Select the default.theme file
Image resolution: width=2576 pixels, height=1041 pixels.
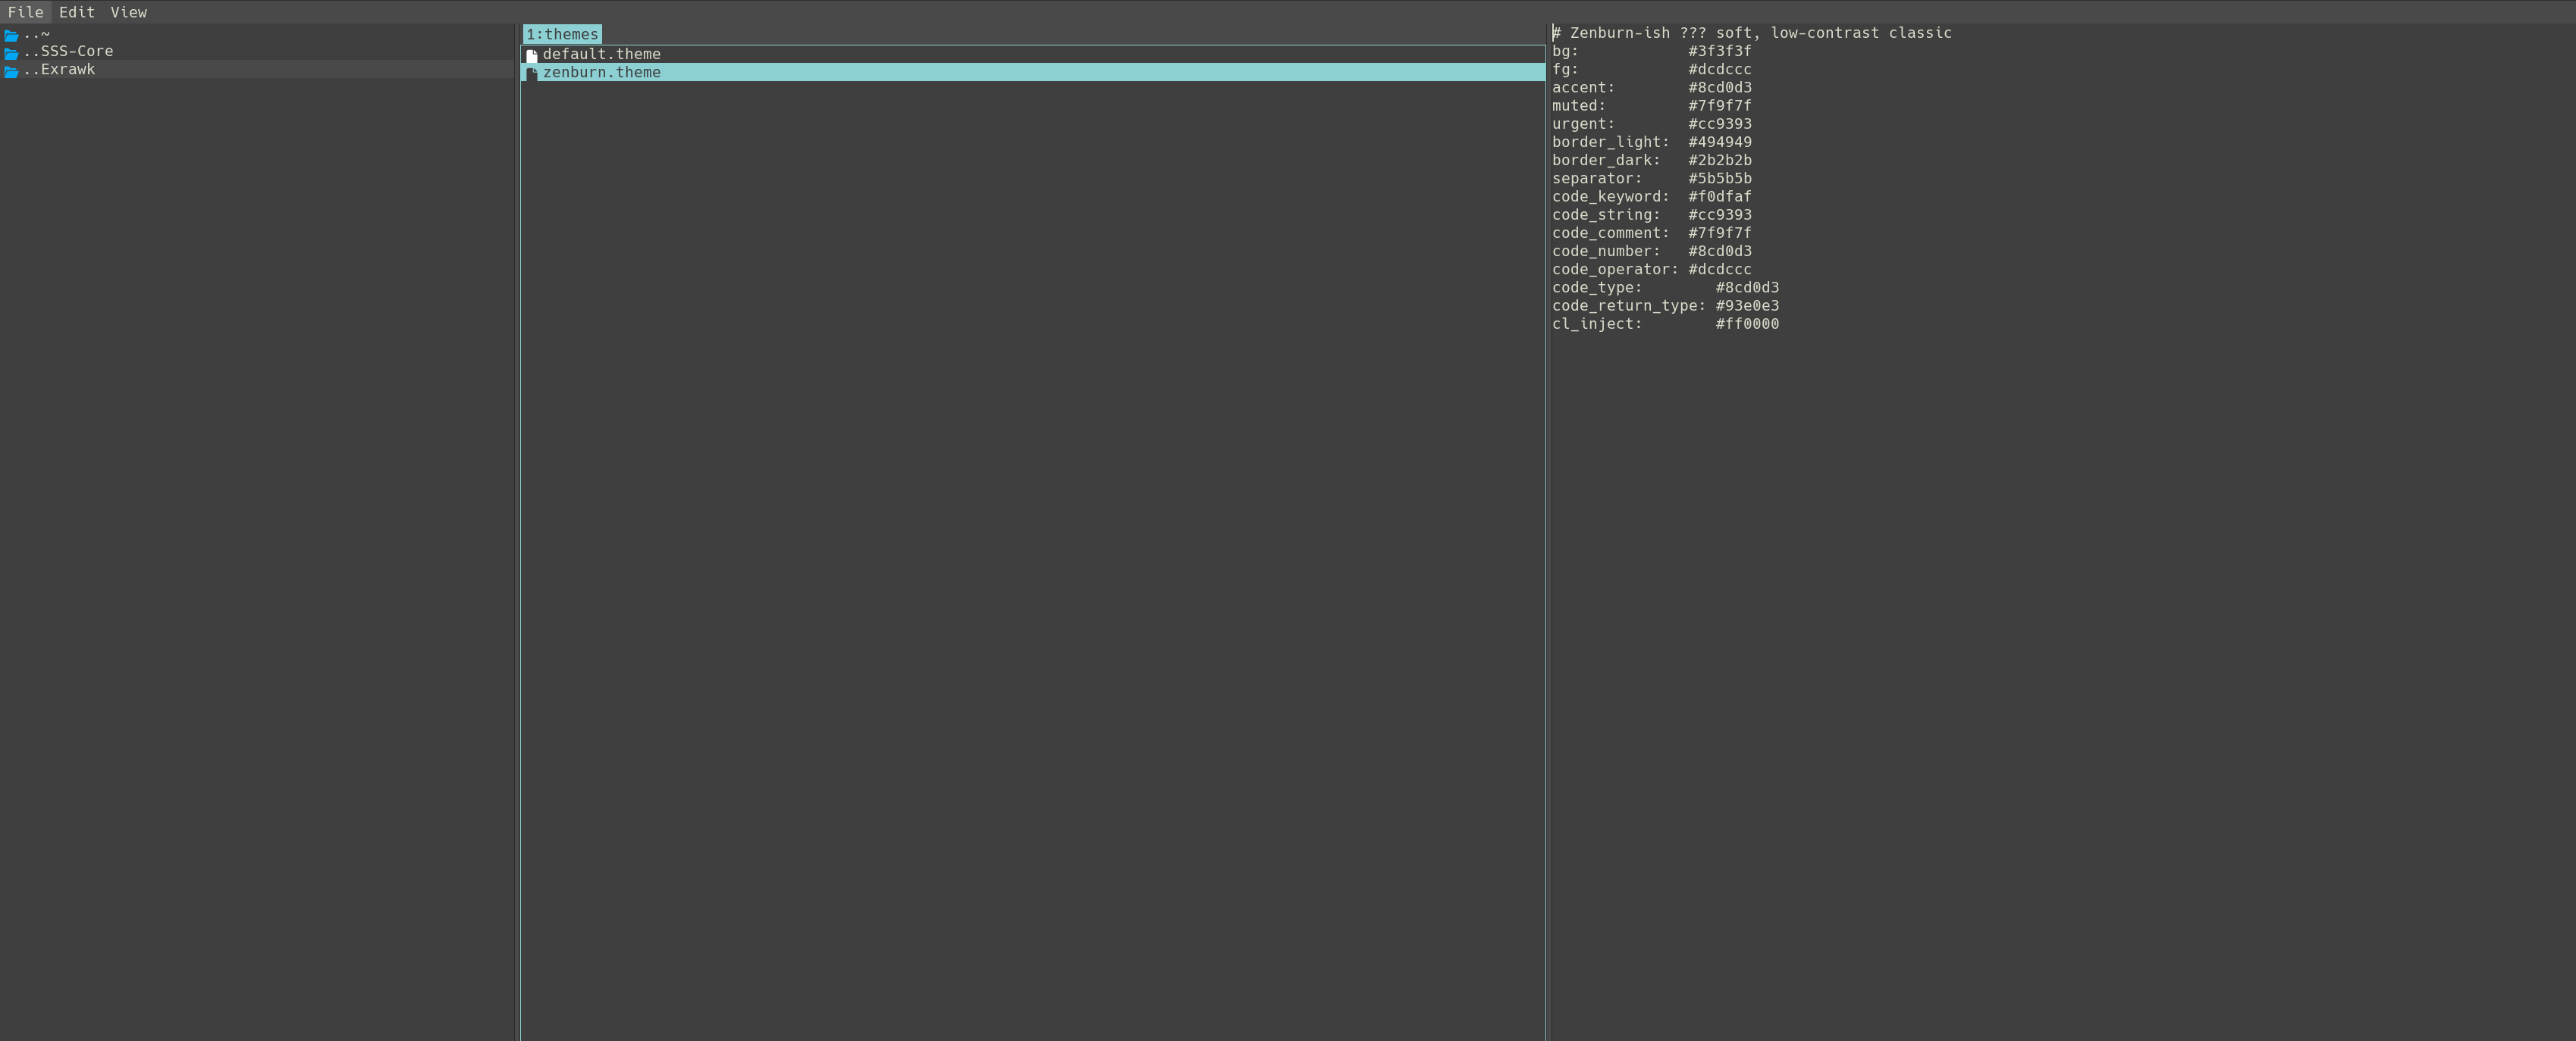click(x=1033, y=54)
